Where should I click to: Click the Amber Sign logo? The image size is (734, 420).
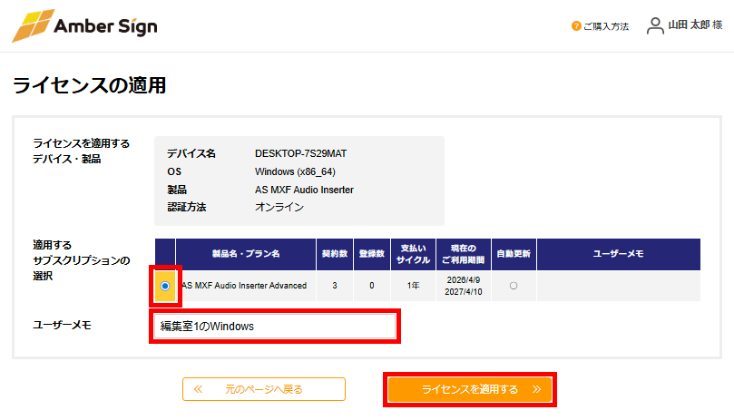(84, 25)
